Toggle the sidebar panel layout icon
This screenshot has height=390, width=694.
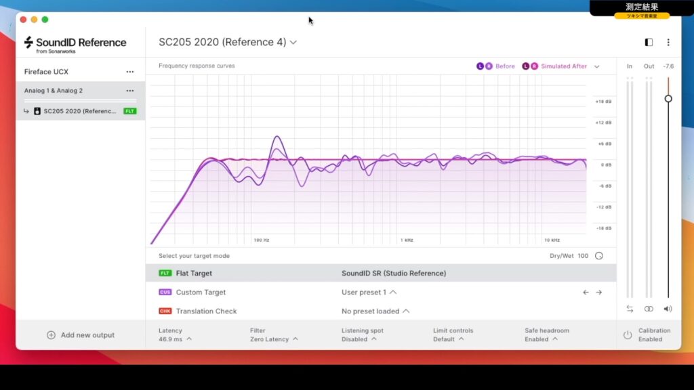pyautogui.click(x=649, y=43)
